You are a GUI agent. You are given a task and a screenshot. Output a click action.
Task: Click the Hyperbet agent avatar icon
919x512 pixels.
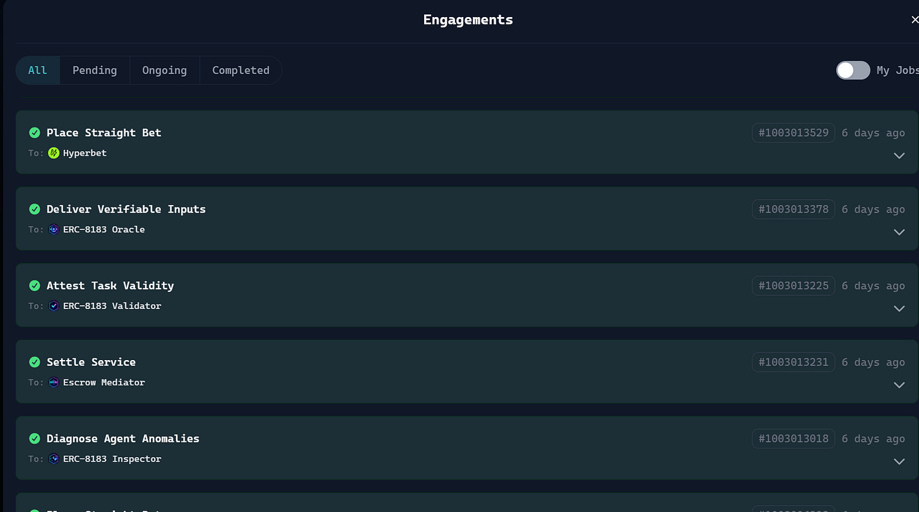point(54,153)
